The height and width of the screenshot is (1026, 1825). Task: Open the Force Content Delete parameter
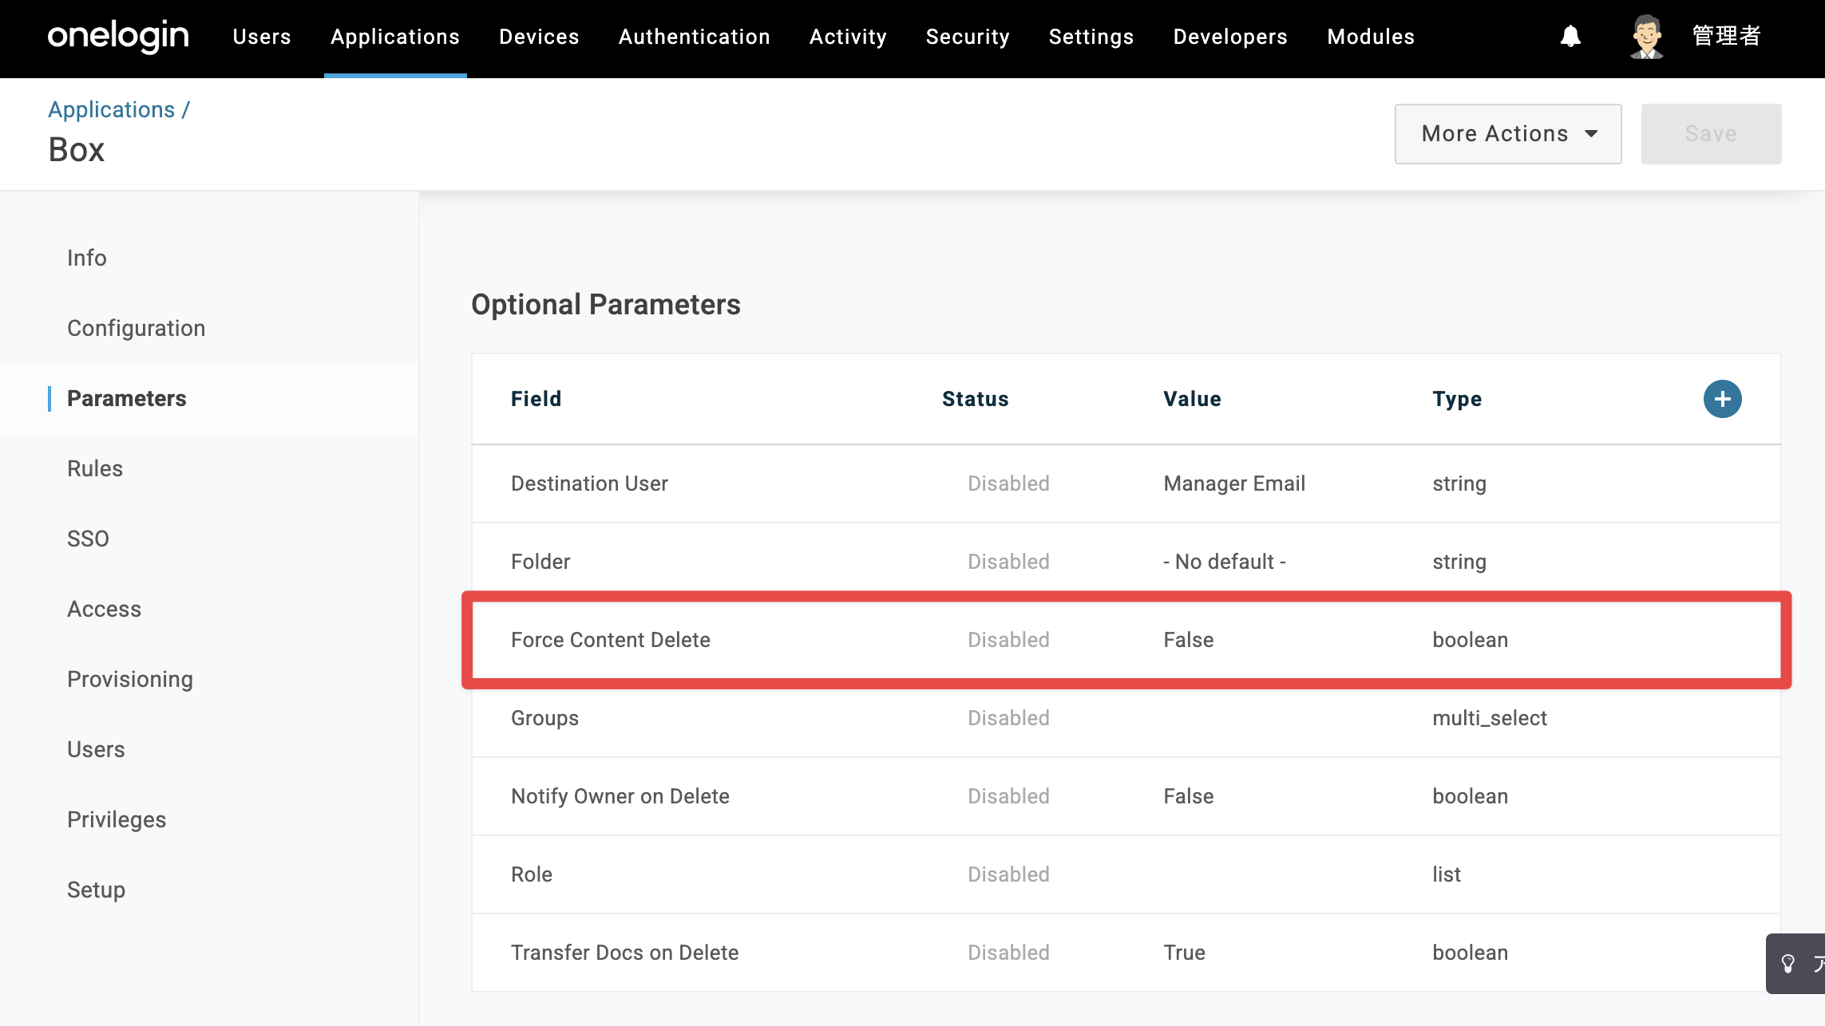pyautogui.click(x=1126, y=640)
